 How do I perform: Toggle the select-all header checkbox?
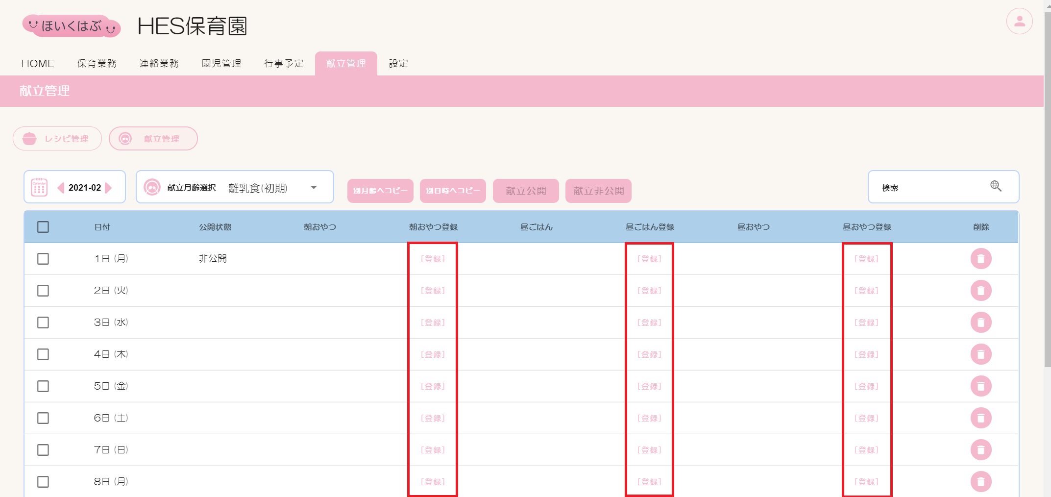(x=43, y=227)
